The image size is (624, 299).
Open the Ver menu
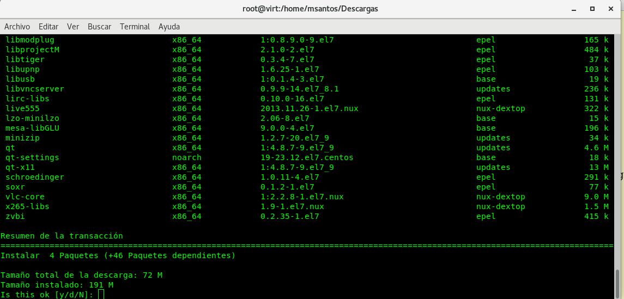(73, 26)
